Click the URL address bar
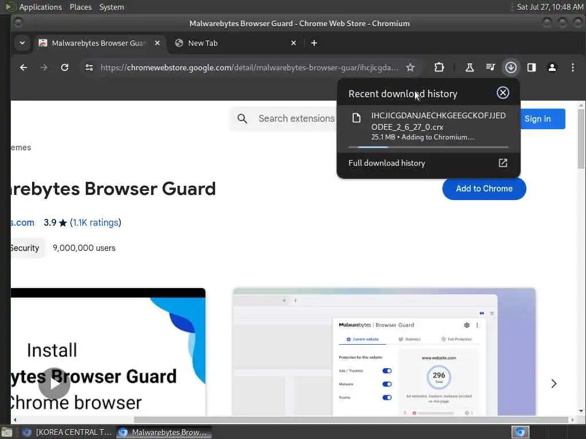This screenshot has height=439, width=586. click(250, 67)
